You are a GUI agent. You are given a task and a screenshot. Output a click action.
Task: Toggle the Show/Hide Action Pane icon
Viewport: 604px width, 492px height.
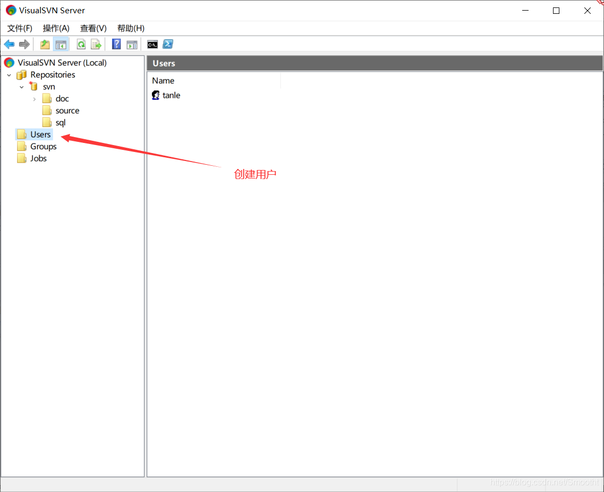click(132, 44)
